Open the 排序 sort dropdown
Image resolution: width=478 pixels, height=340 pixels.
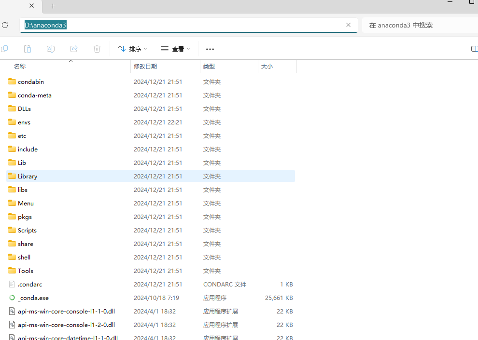[133, 49]
